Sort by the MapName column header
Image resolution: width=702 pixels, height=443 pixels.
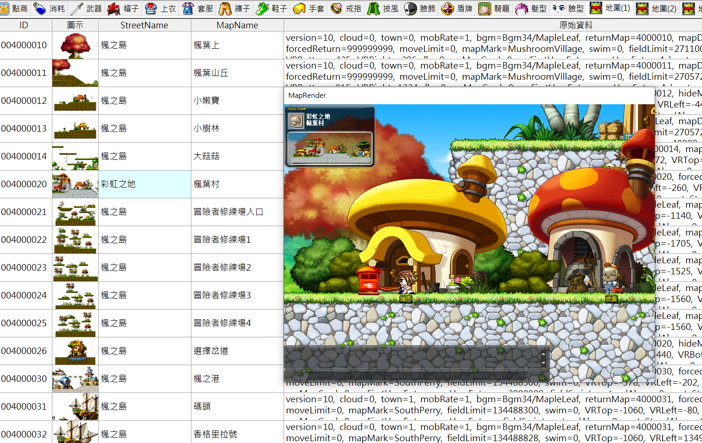click(x=237, y=25)
